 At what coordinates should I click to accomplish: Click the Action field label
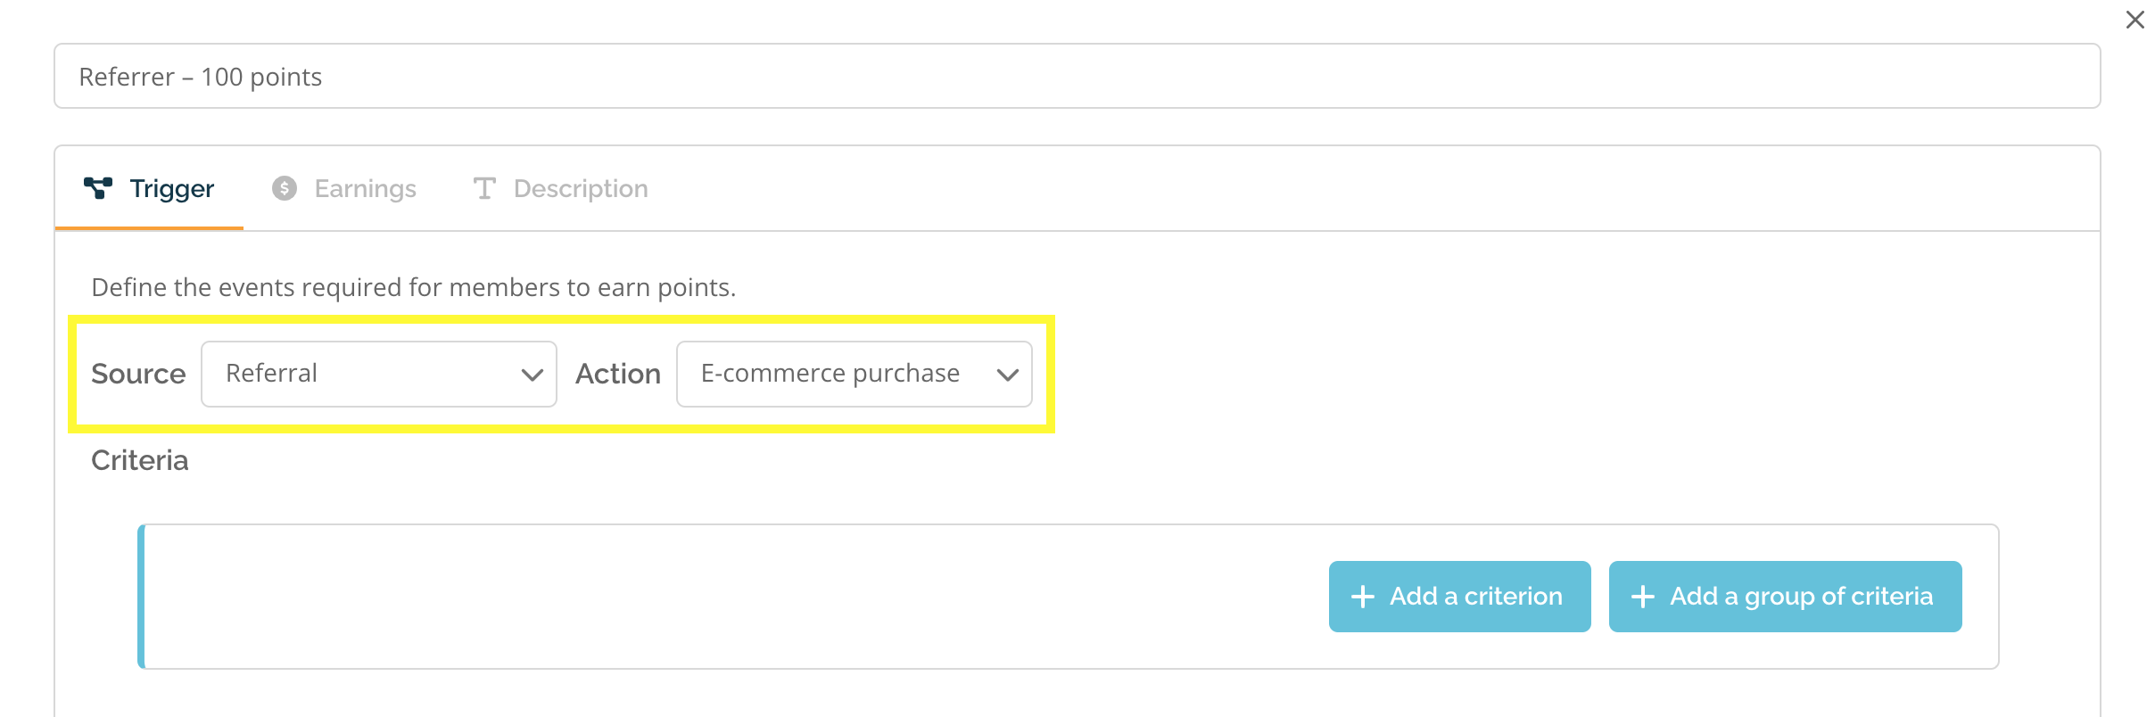point(618,374)
